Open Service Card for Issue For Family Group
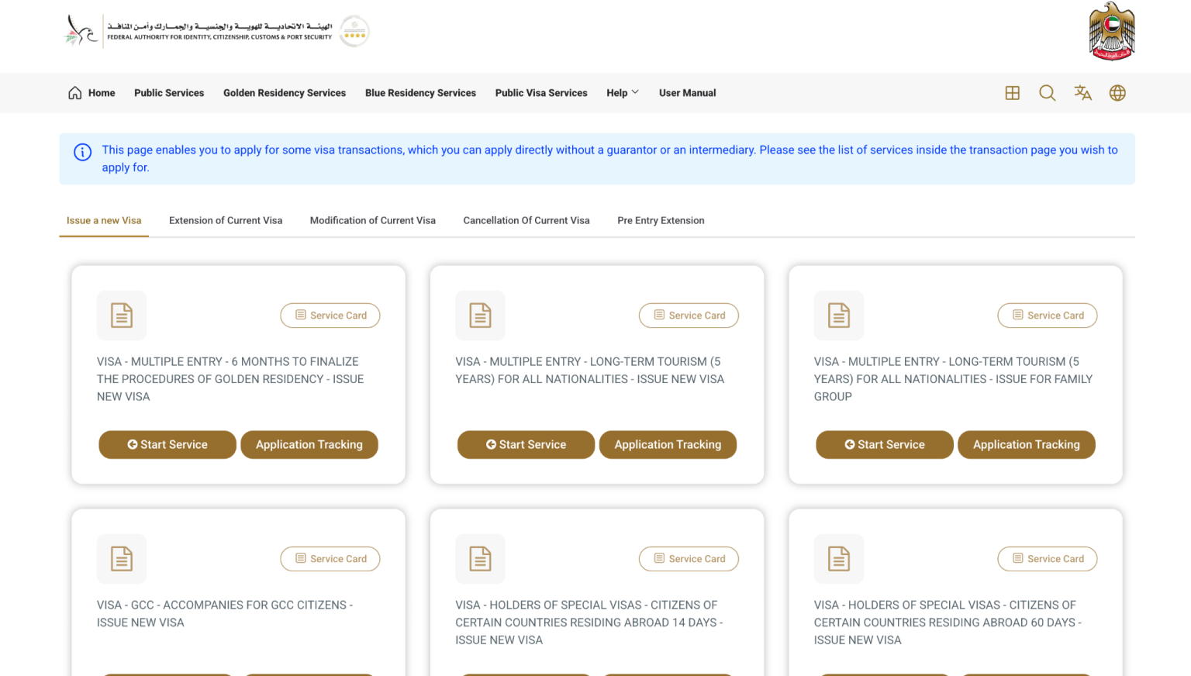 (1048, 316)
